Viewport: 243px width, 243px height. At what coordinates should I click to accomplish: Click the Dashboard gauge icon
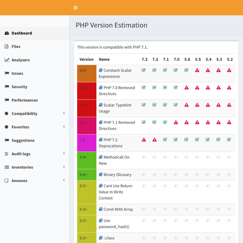pyautogui.click(x=7, y=33)
